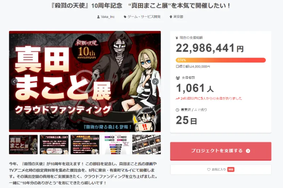Click the location pin beside 東京都
The width and height of the screenshot is (283, 188).
(x=171, y=17)
